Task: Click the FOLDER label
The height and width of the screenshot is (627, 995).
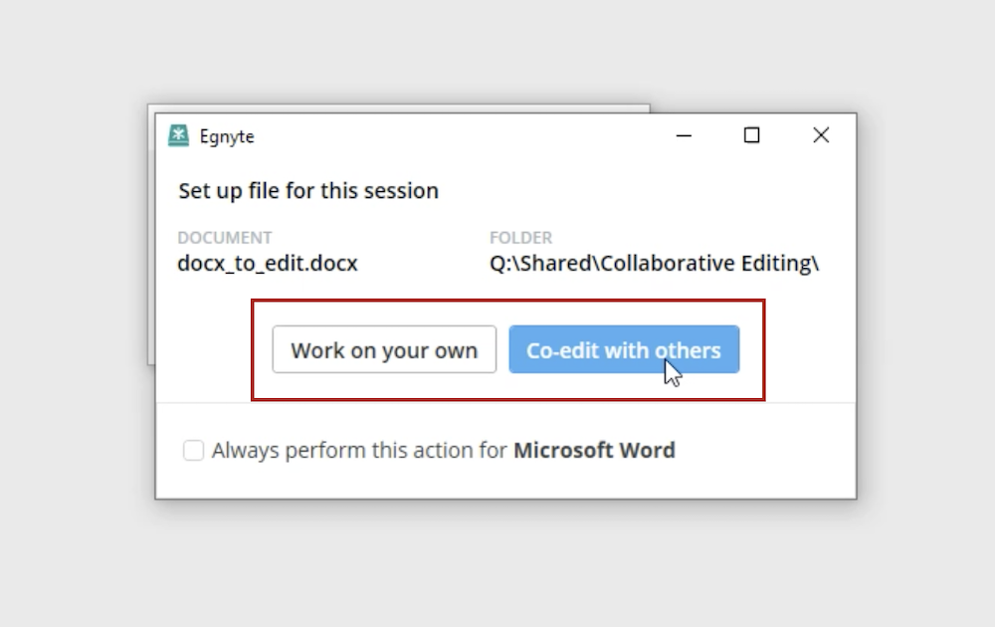Action: [520, 238]
